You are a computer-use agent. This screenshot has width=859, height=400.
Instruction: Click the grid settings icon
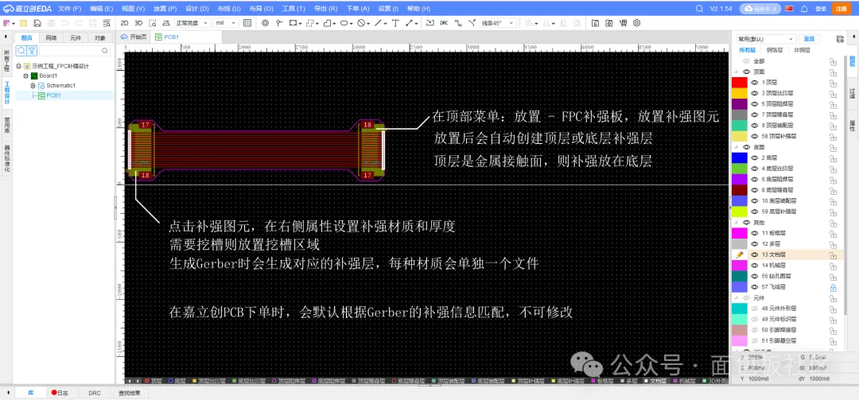pyautogui.click(x=247, y=23)
